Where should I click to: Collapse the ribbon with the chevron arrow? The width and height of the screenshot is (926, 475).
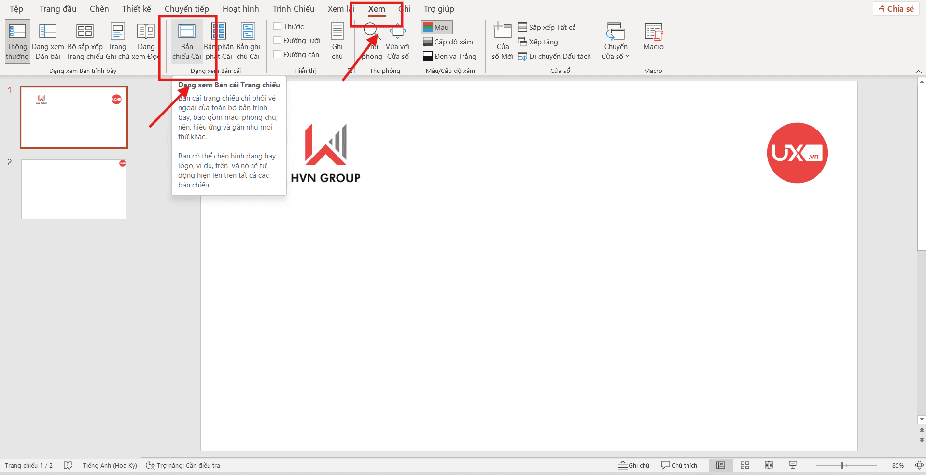coord(918,72)
